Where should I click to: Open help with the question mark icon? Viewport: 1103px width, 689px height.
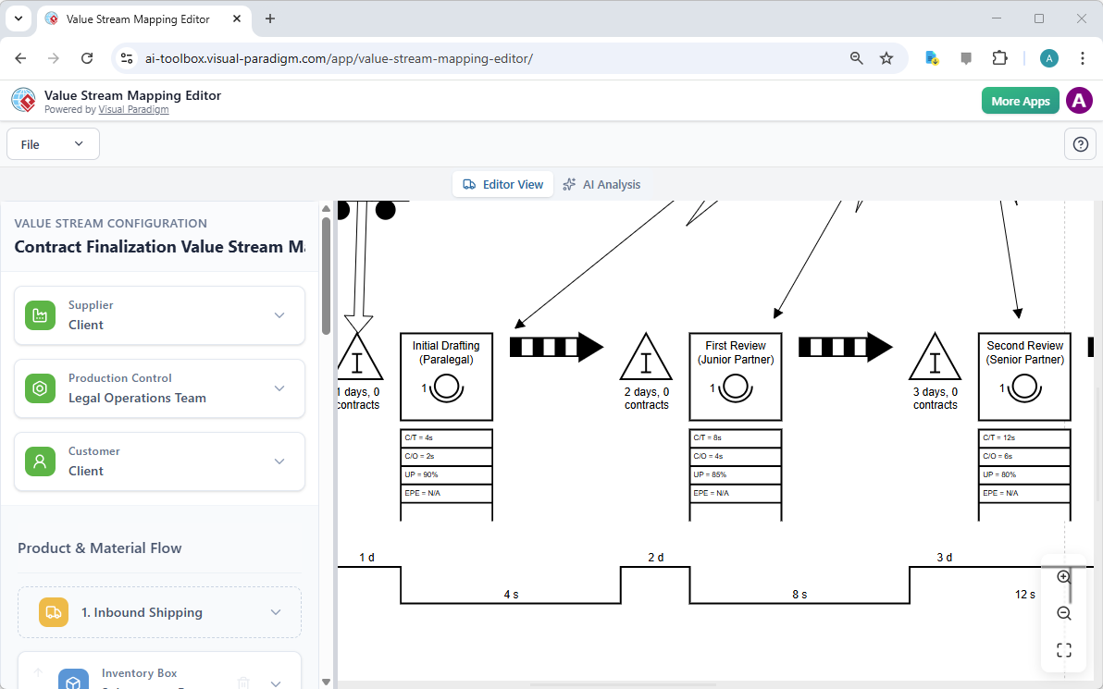click(1080, 143)
